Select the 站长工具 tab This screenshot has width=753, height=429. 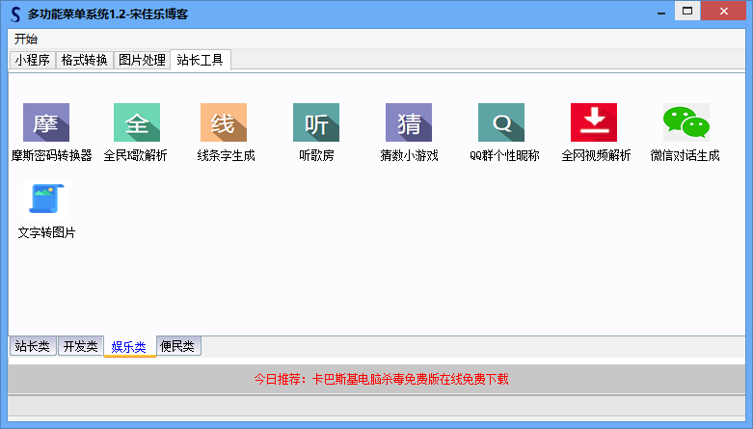coord(200,60)
